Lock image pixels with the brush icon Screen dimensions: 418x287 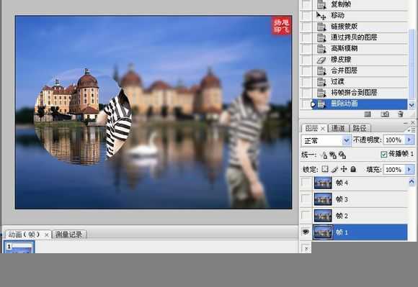[335, 169]
